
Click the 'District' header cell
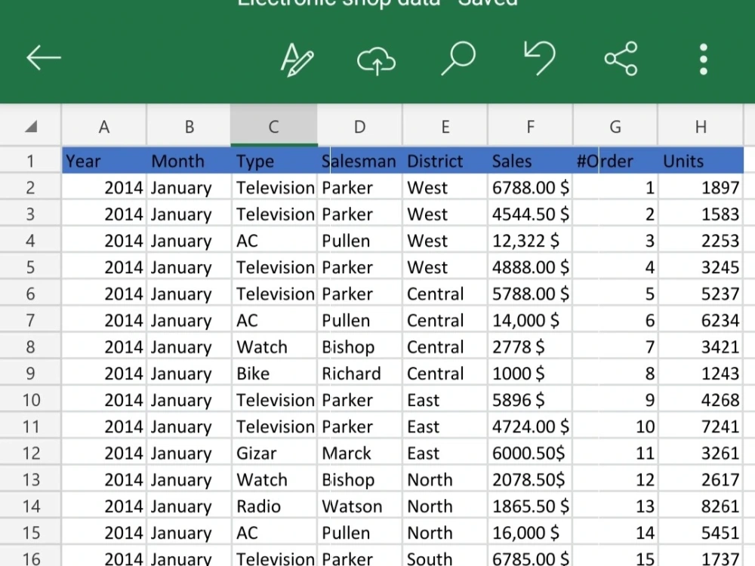click(x=445, y=161)
